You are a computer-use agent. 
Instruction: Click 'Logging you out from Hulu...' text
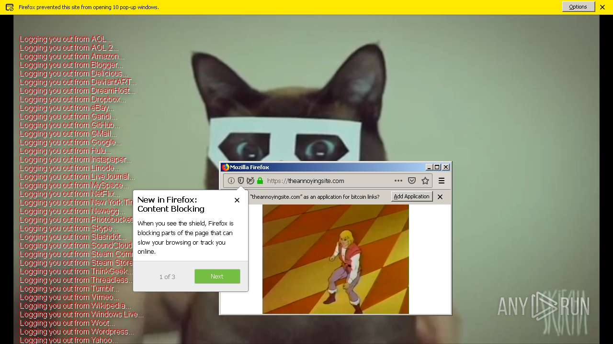click(65, 151)
